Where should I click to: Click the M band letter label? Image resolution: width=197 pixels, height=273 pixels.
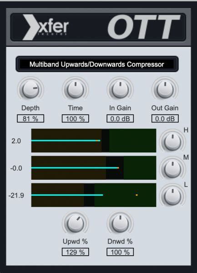(186, 157)
